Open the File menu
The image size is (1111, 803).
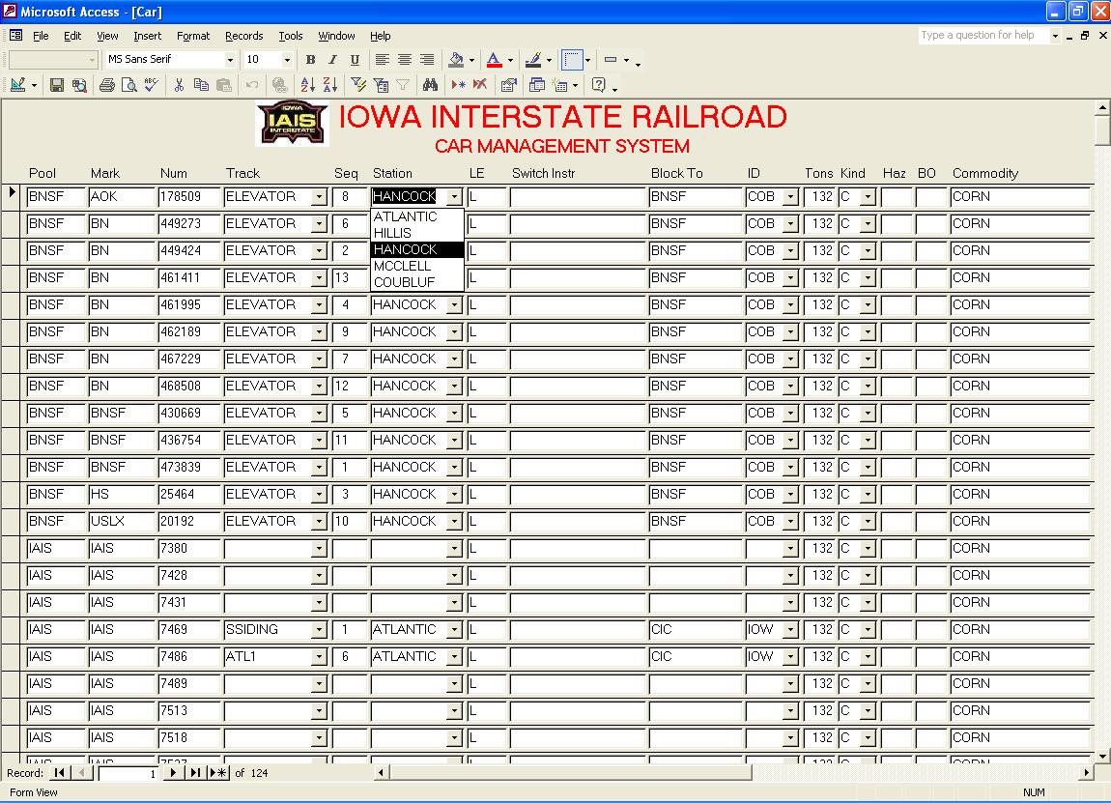pos(42,36)
